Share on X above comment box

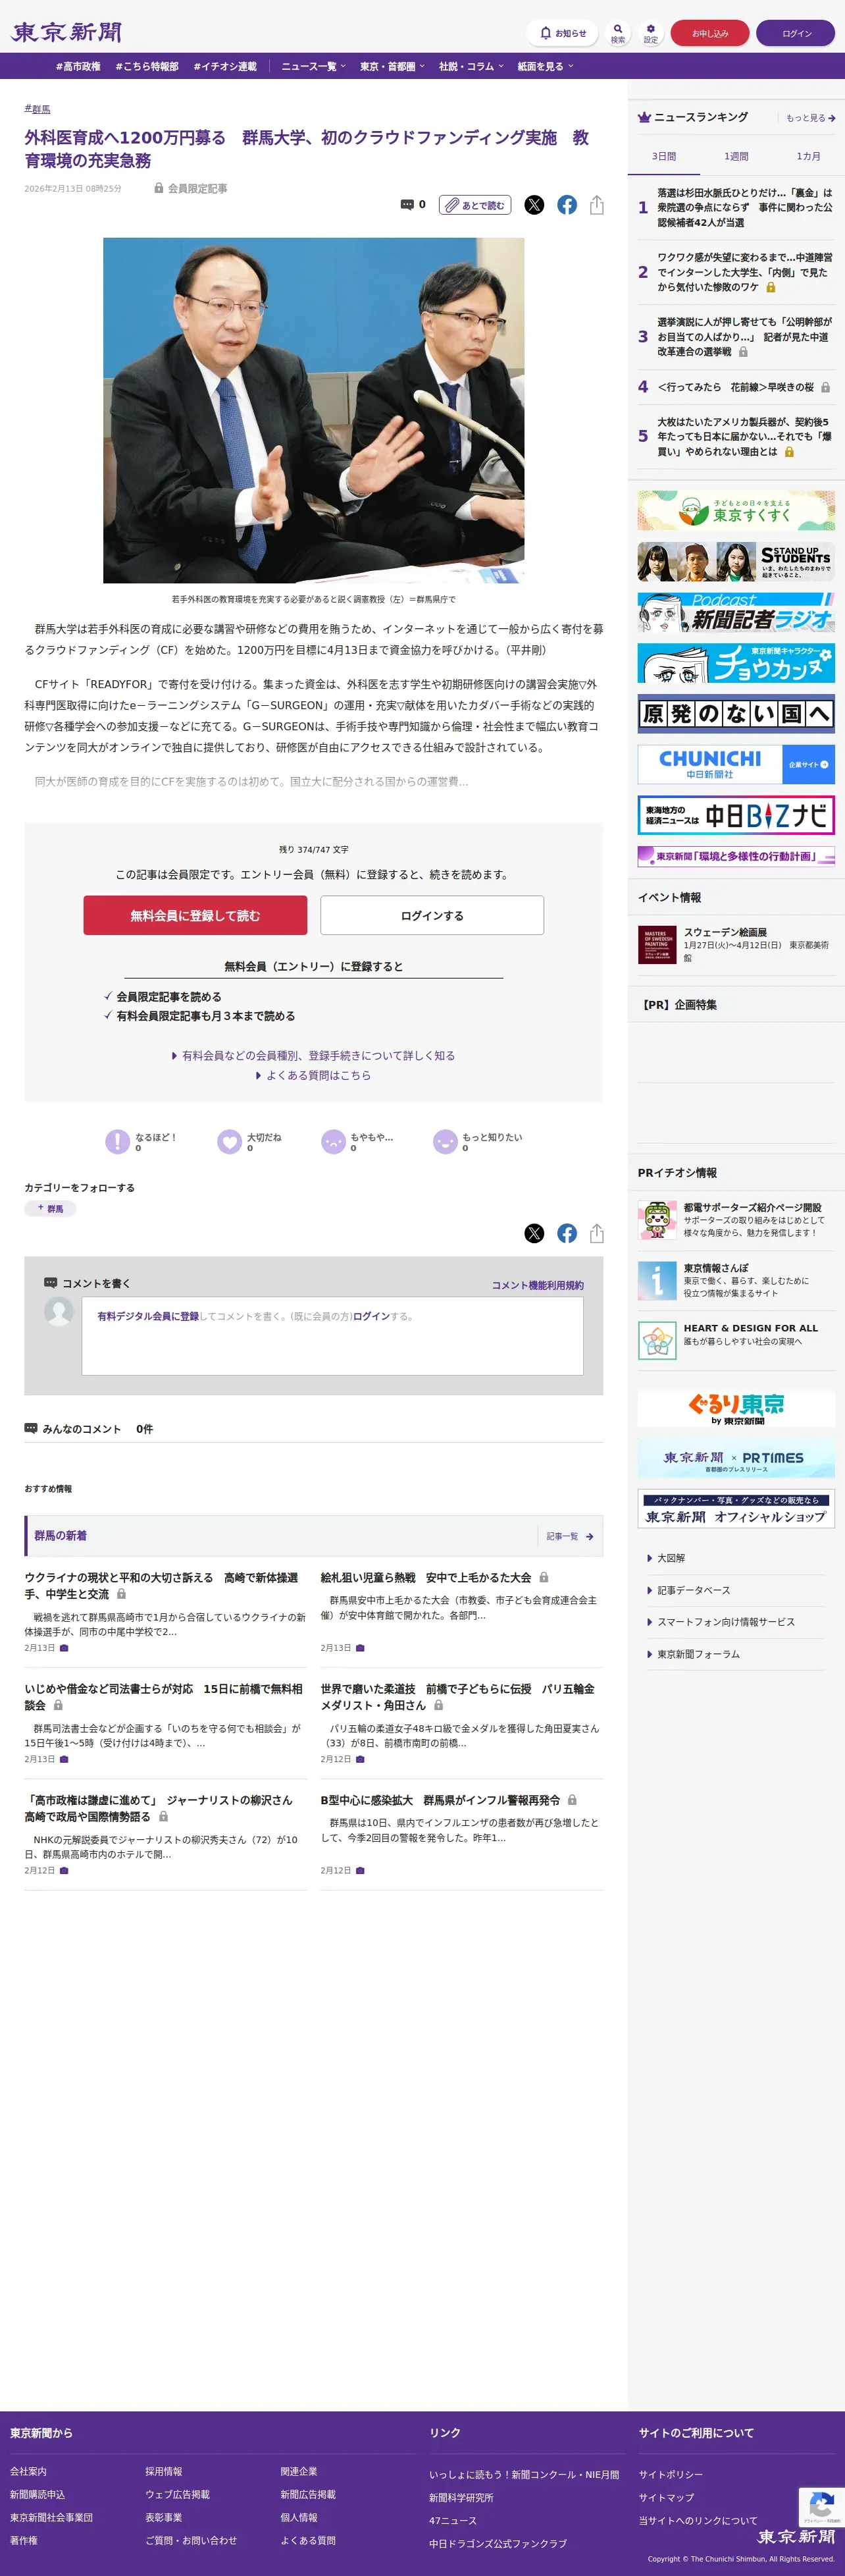534,1233
